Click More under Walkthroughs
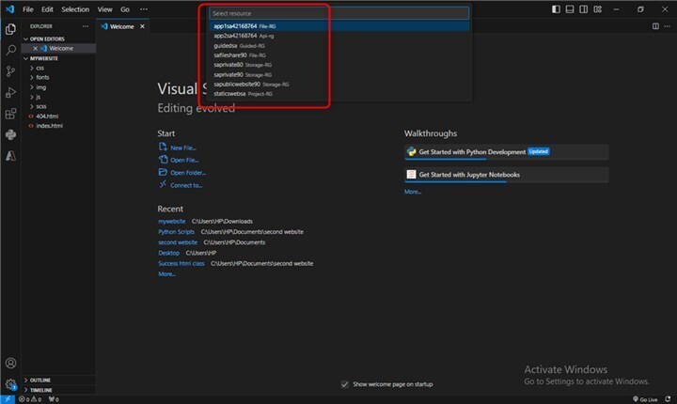The width and height of the screenshot is (677, 404). tap(413, 192)
